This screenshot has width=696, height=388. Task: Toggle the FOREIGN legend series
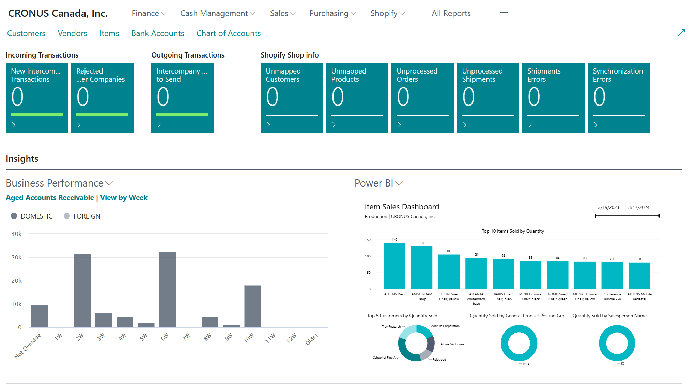coord(82,216)
